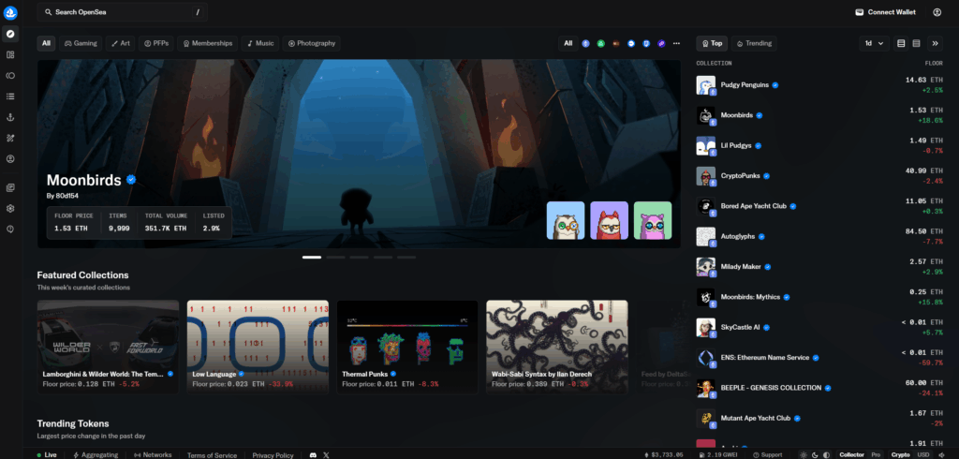Go to second carousel slide indicator

tap(336, 258)
